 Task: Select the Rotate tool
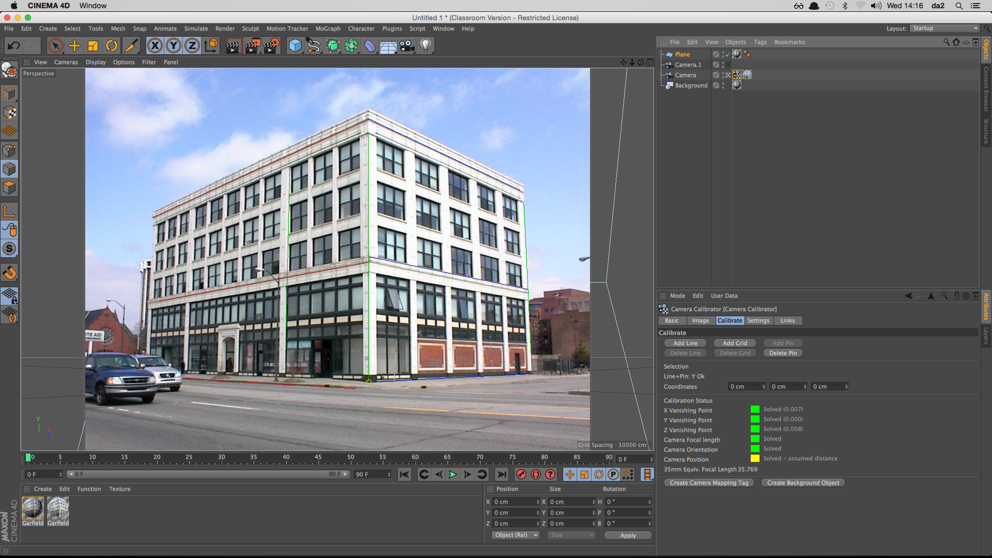[112, 46]
